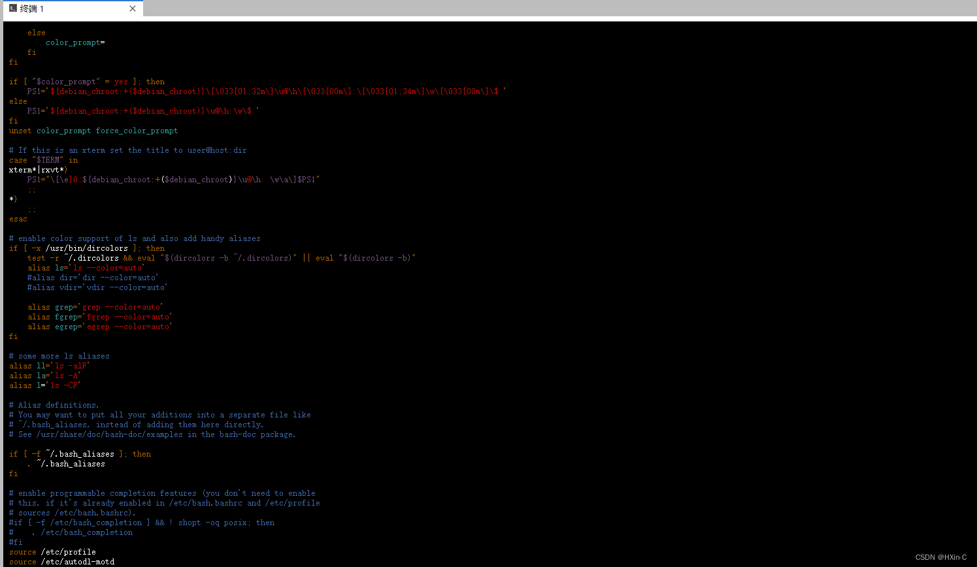
Task: Click the line 'alias l='ls -CF''
Action: pyautogui.click(x=45, y=385)
